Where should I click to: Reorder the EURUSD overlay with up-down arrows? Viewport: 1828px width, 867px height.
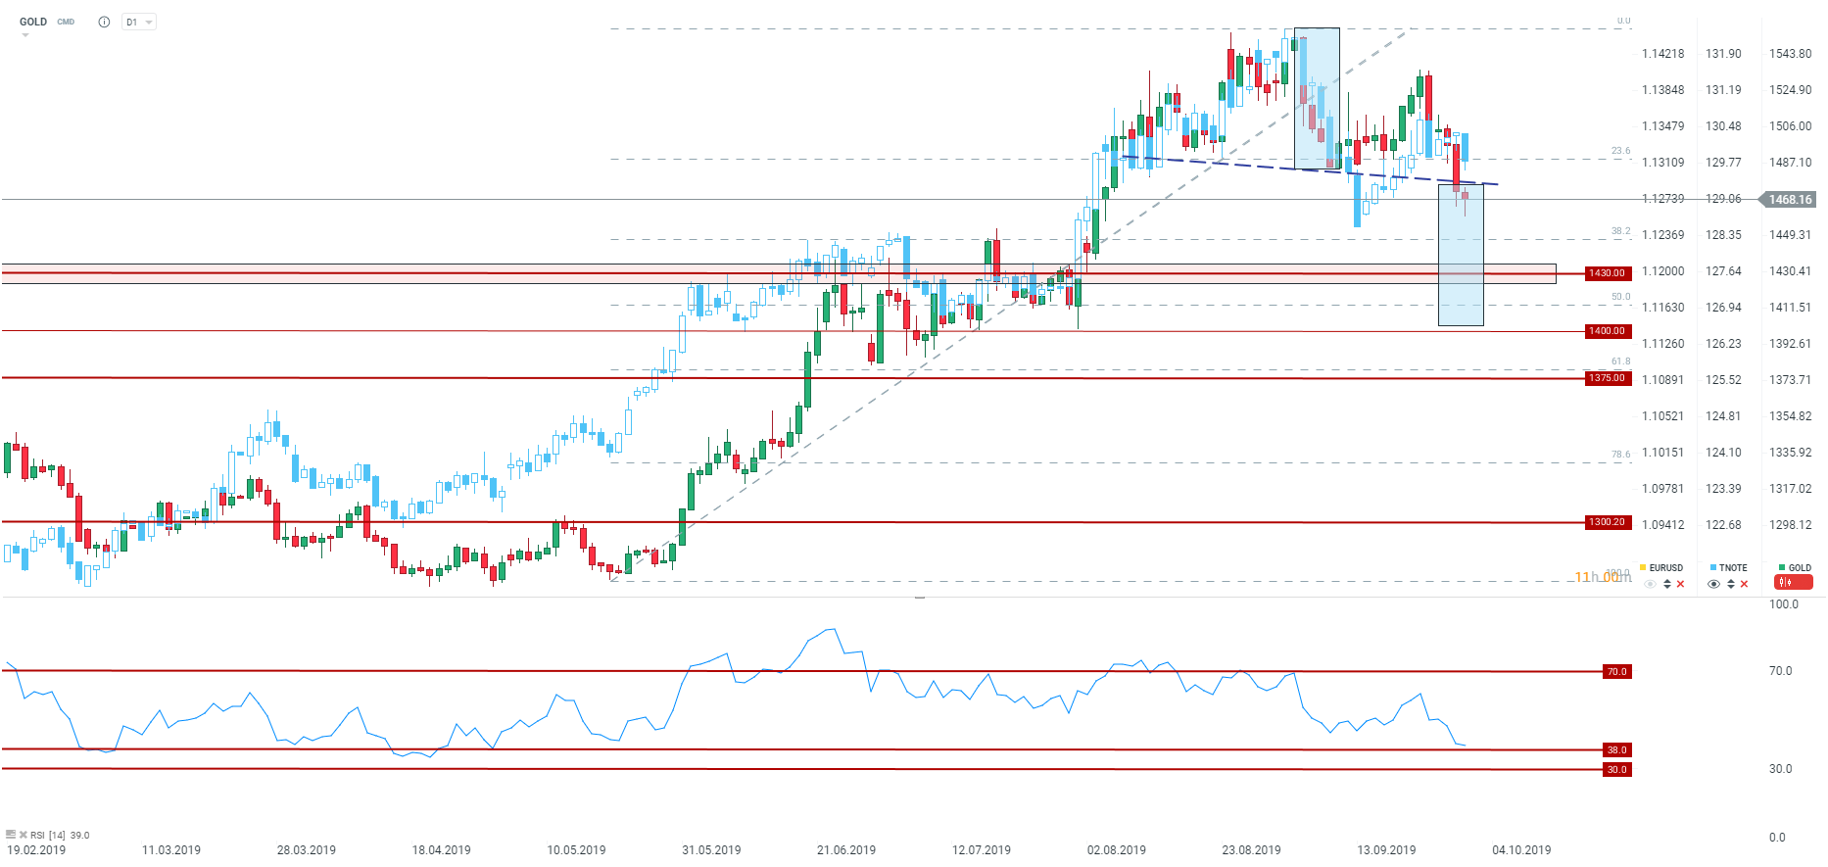(1667, 584)
